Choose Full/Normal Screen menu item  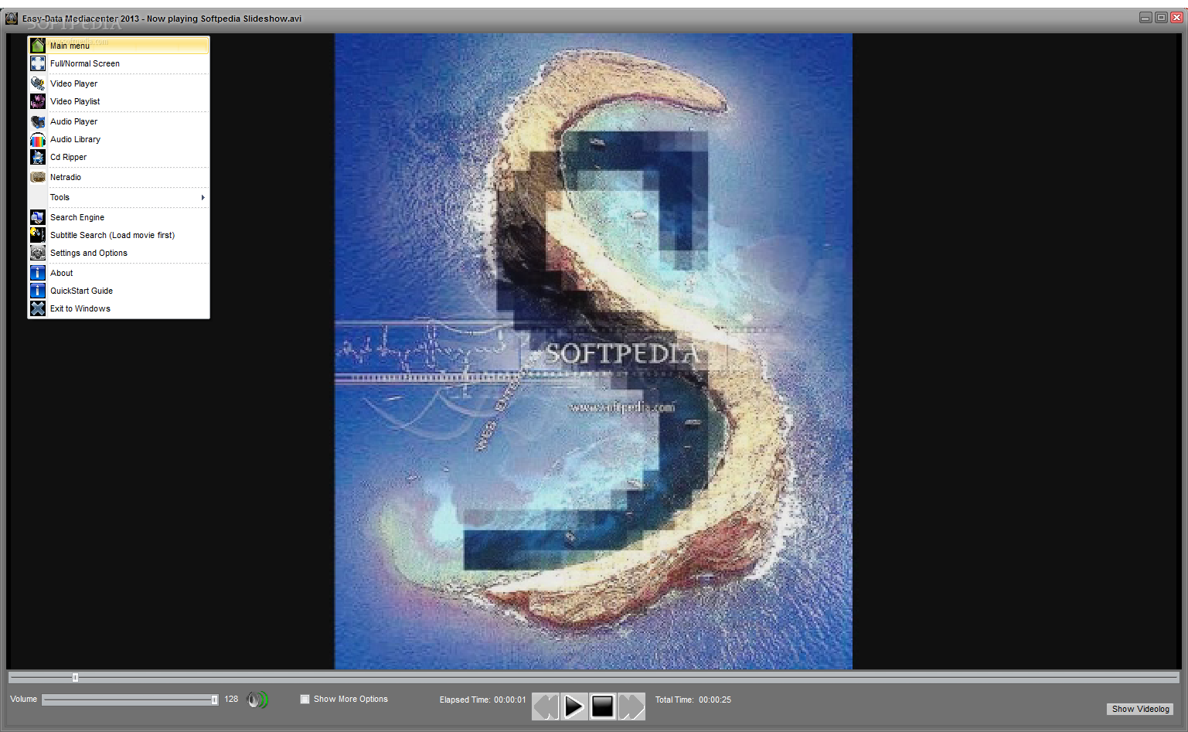click(119, 63)
